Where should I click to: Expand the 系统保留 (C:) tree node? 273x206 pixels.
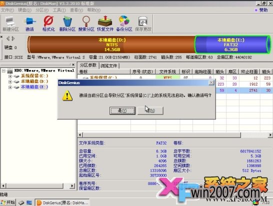click(10, 76)
